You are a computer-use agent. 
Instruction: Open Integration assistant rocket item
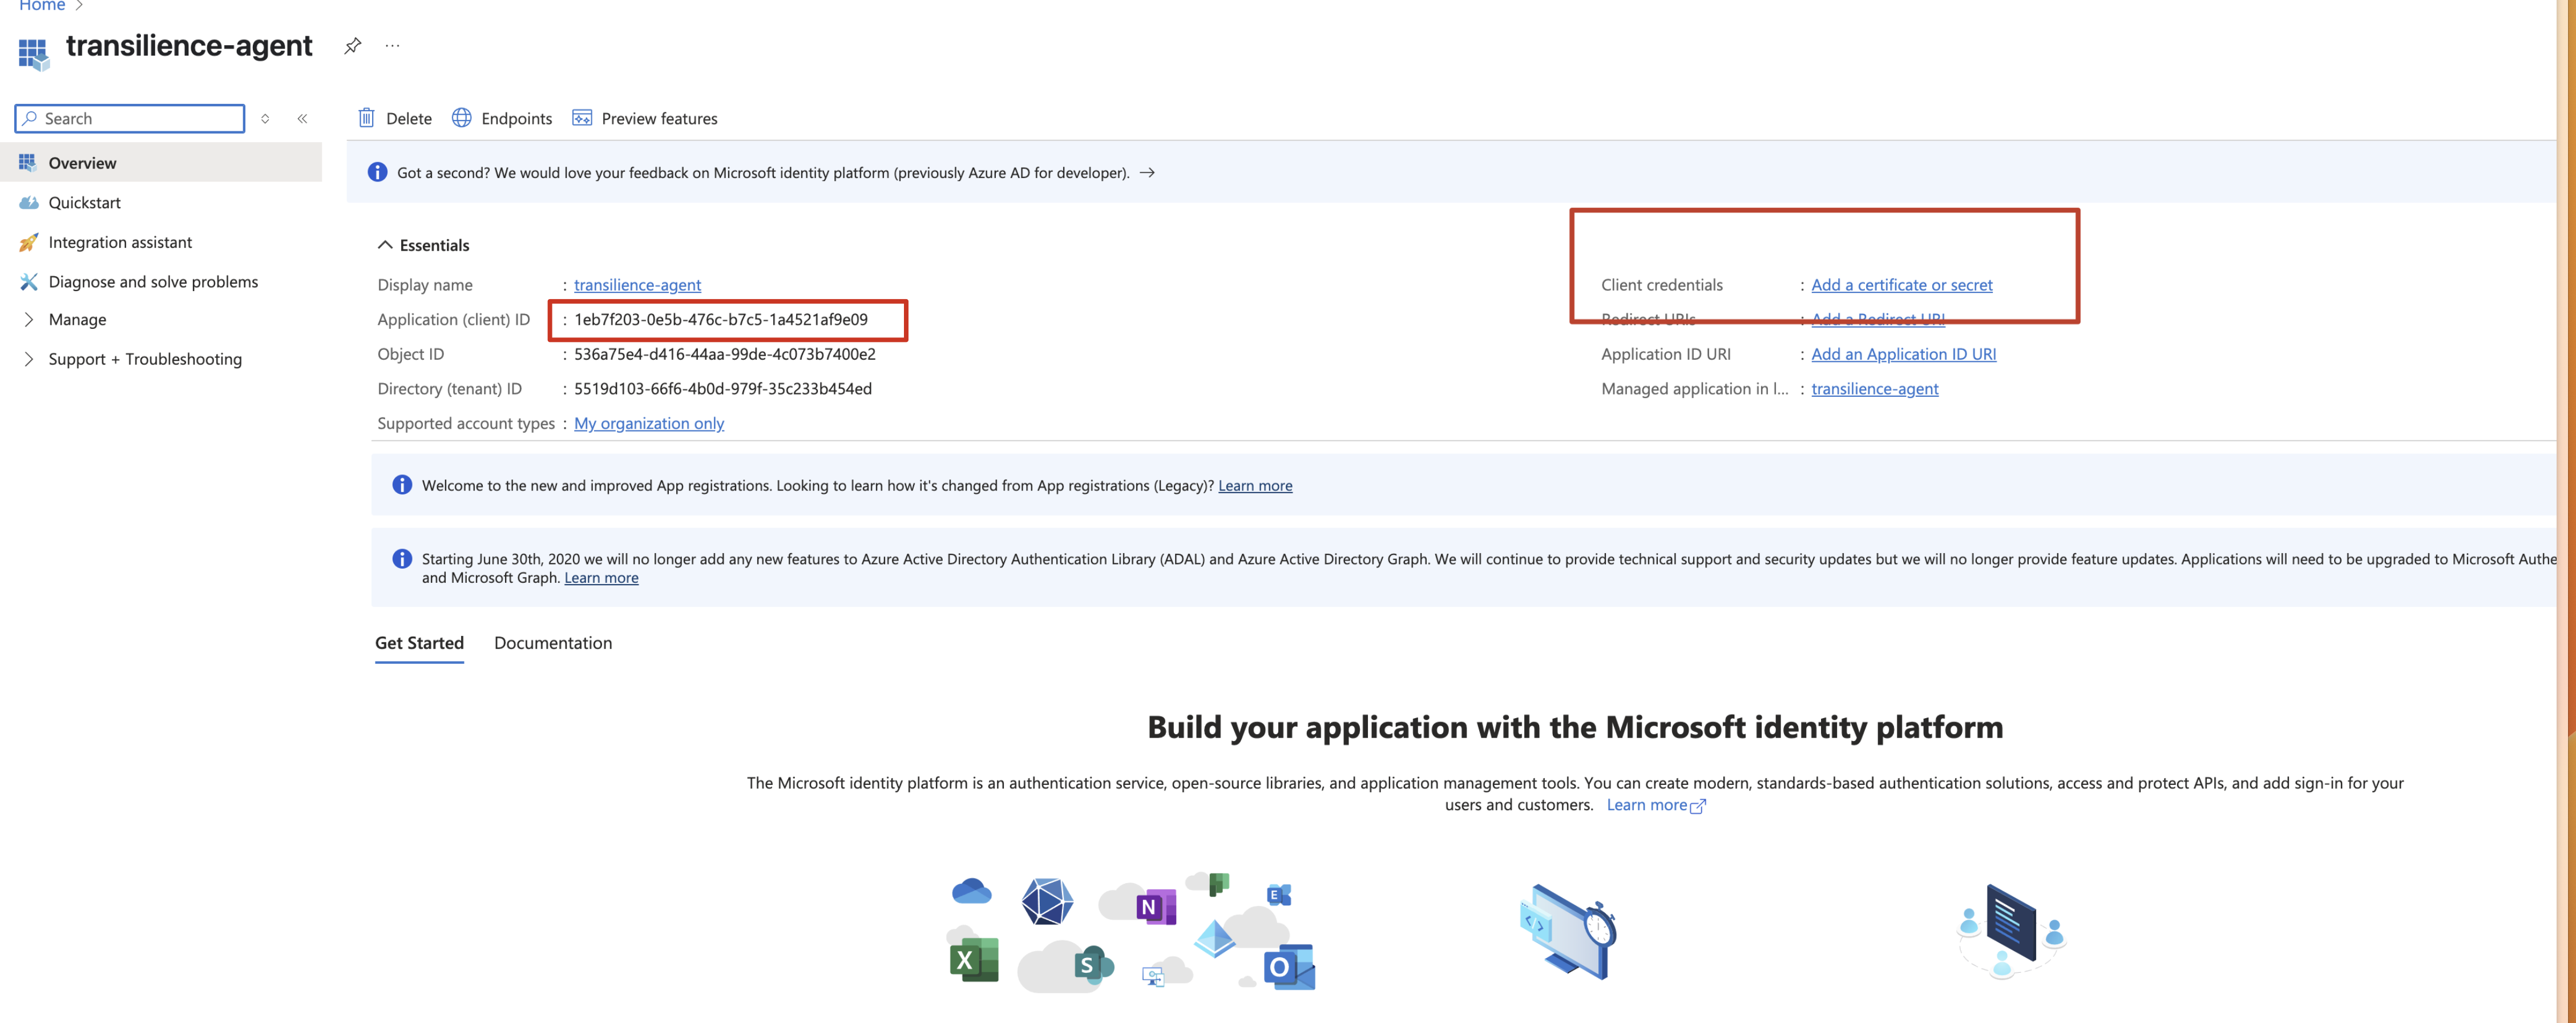click(x=120, y=242)
